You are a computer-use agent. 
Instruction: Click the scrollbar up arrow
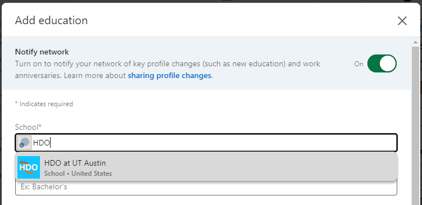[416, 43]
